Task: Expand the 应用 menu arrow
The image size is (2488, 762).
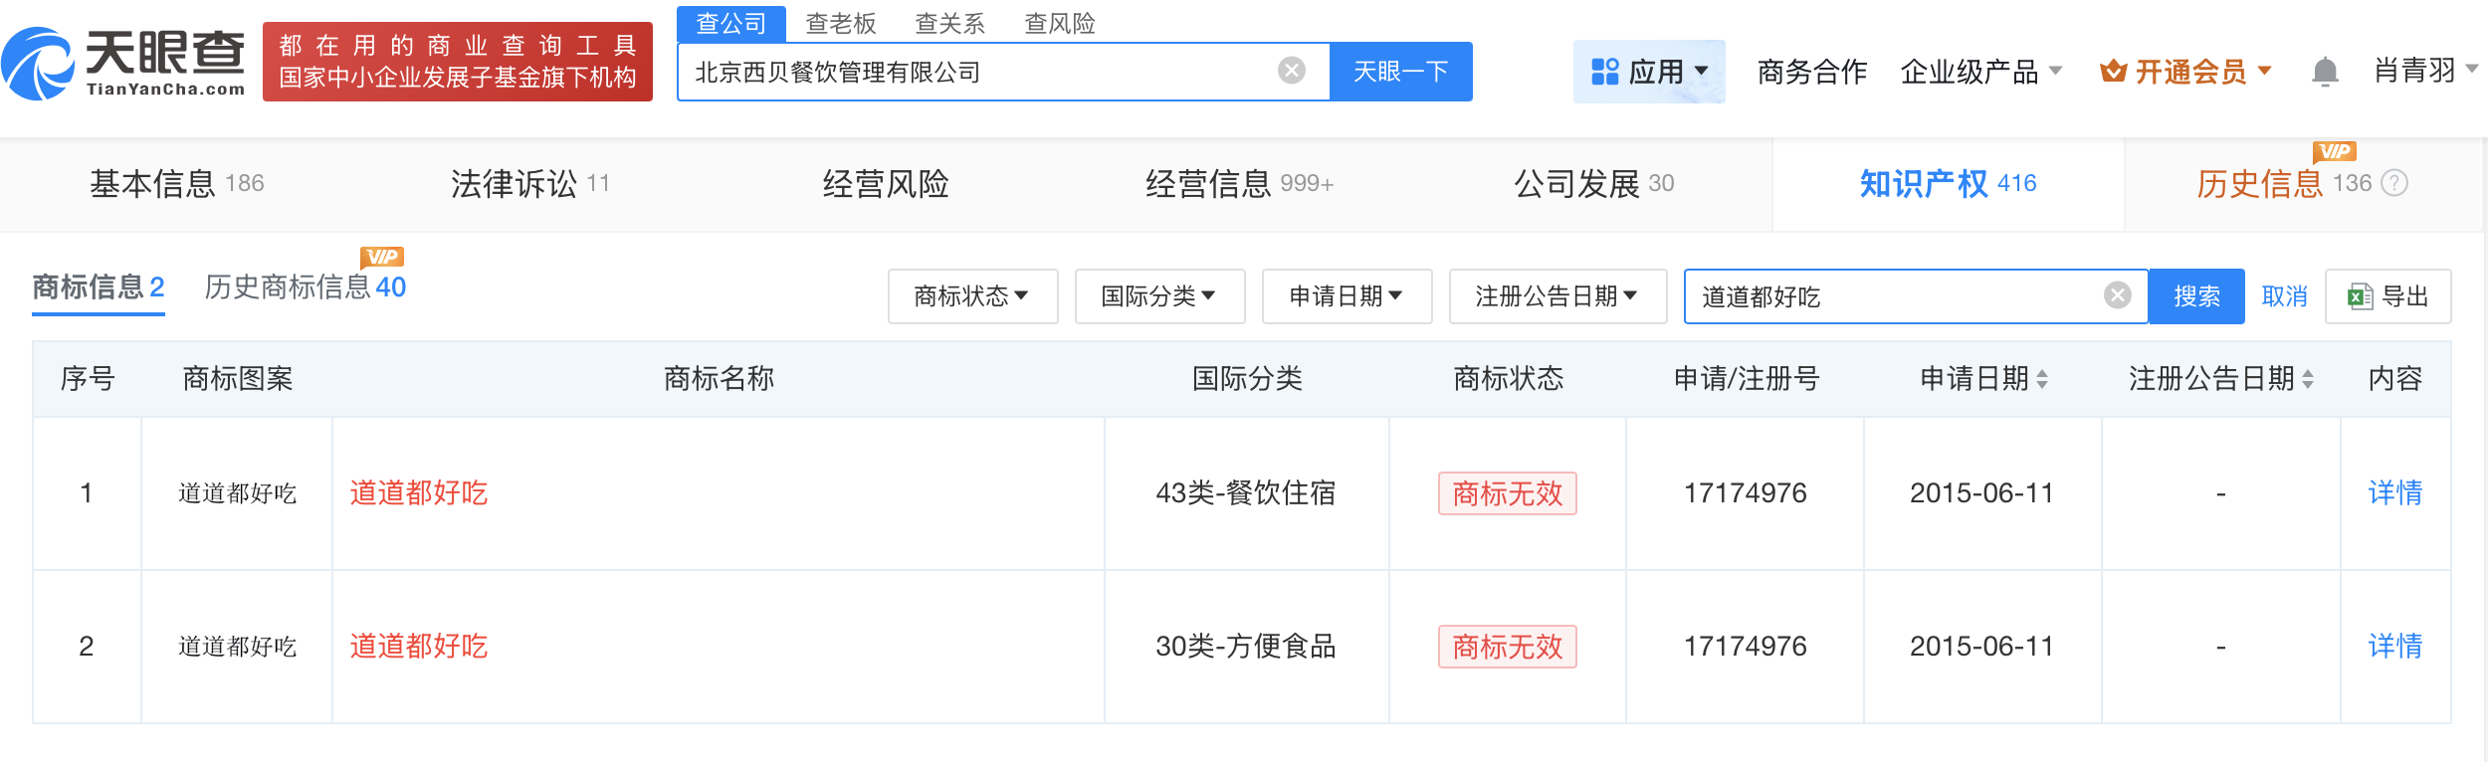Action: coord(1701,72)
